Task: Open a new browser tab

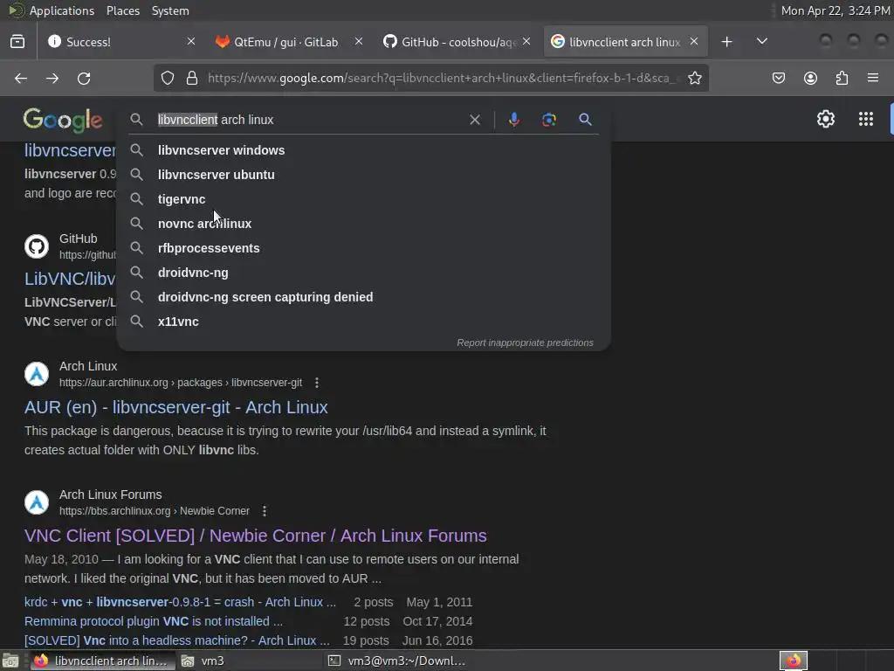Action: tap(727, 42)
